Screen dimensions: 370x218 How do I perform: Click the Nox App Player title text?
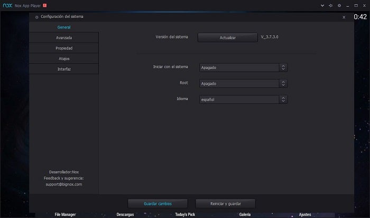27,6
